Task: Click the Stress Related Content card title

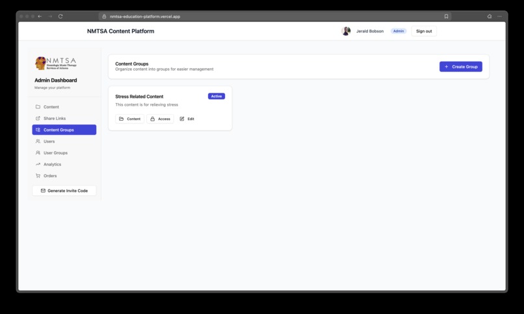Action: (x=139, y=96)
